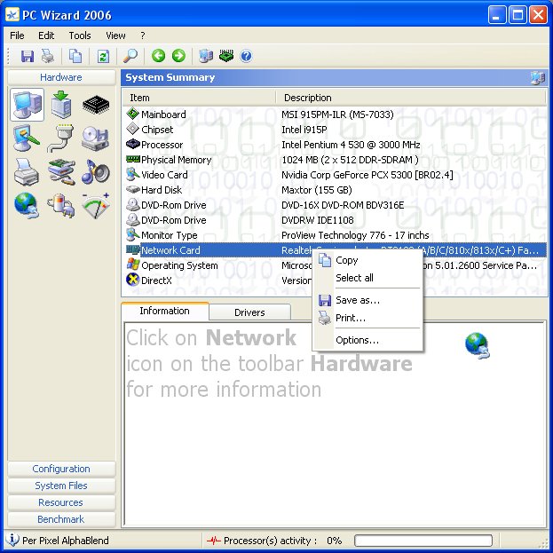Select Mainboard icon with green arrow
The height and width of the screenshot is (553, 553).
click(x=61, y=105)
